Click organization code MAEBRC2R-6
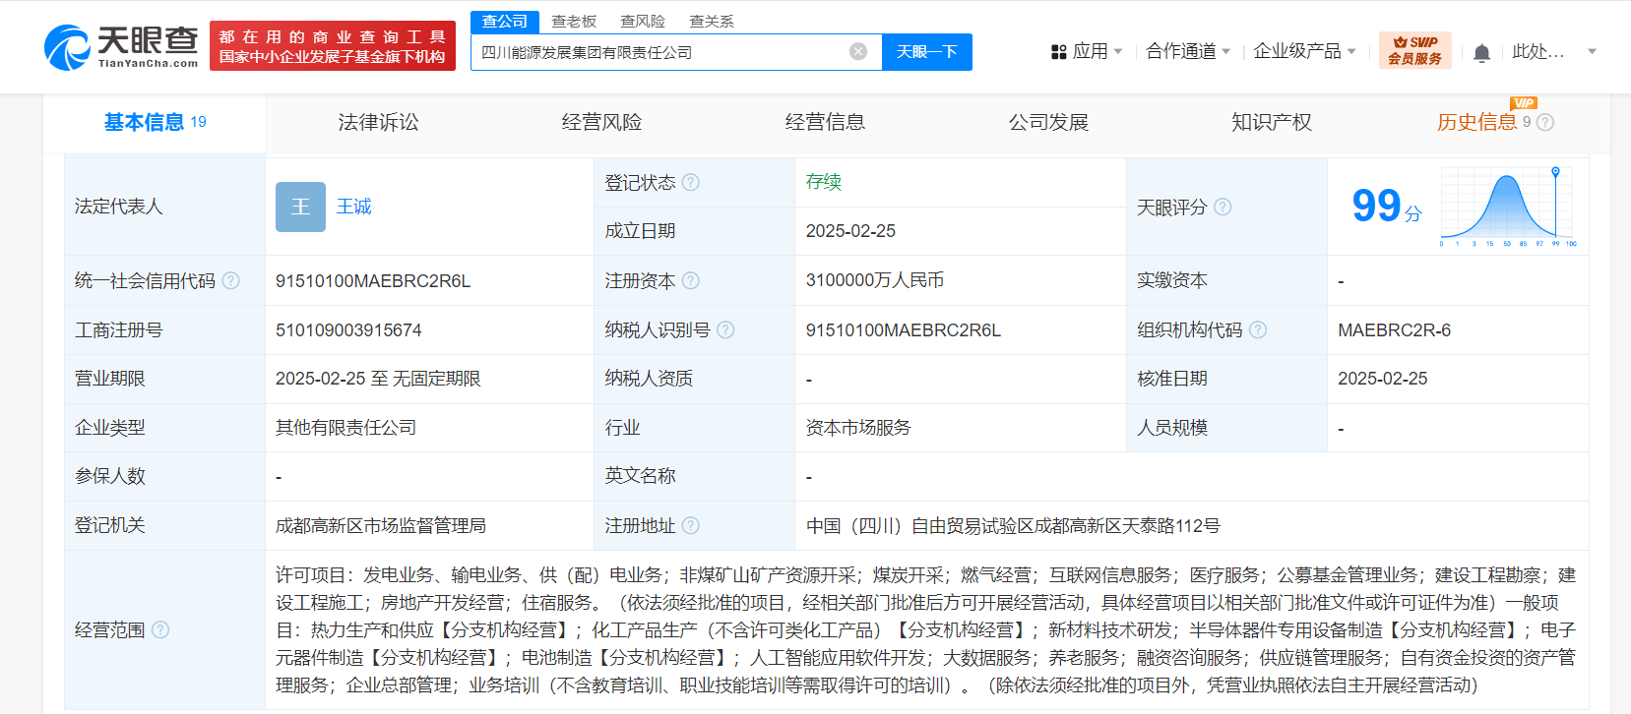This screenshot has height=714, width=1631. tap(1395, 329)
